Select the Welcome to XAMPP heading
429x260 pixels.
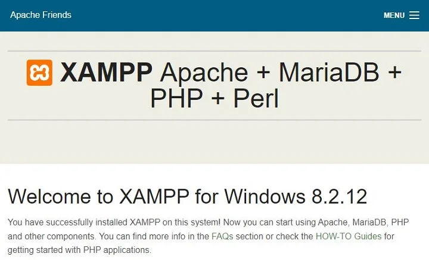click(187, 196)
